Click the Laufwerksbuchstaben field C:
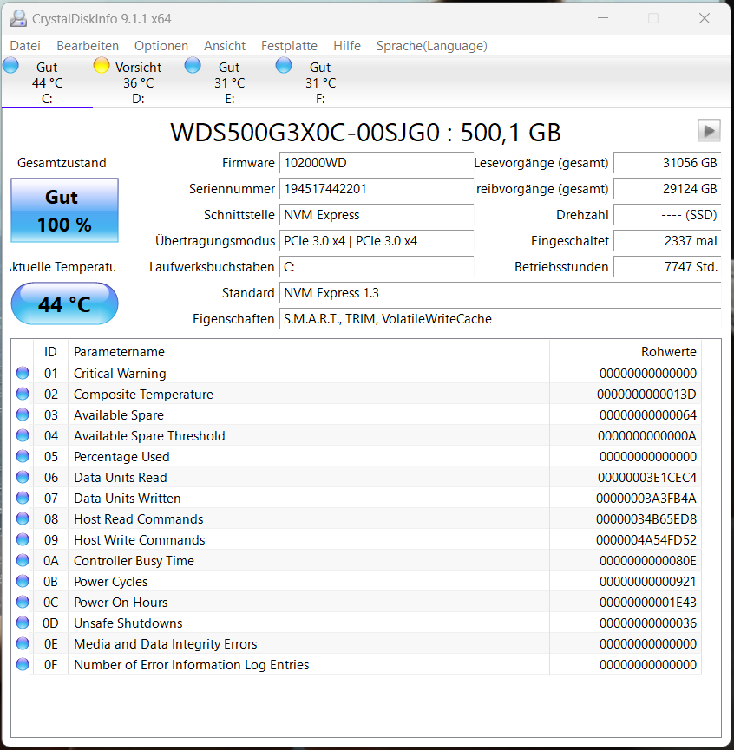Image resolution: width=734 pixels, height=750 pixels. [x=377, y=266]
